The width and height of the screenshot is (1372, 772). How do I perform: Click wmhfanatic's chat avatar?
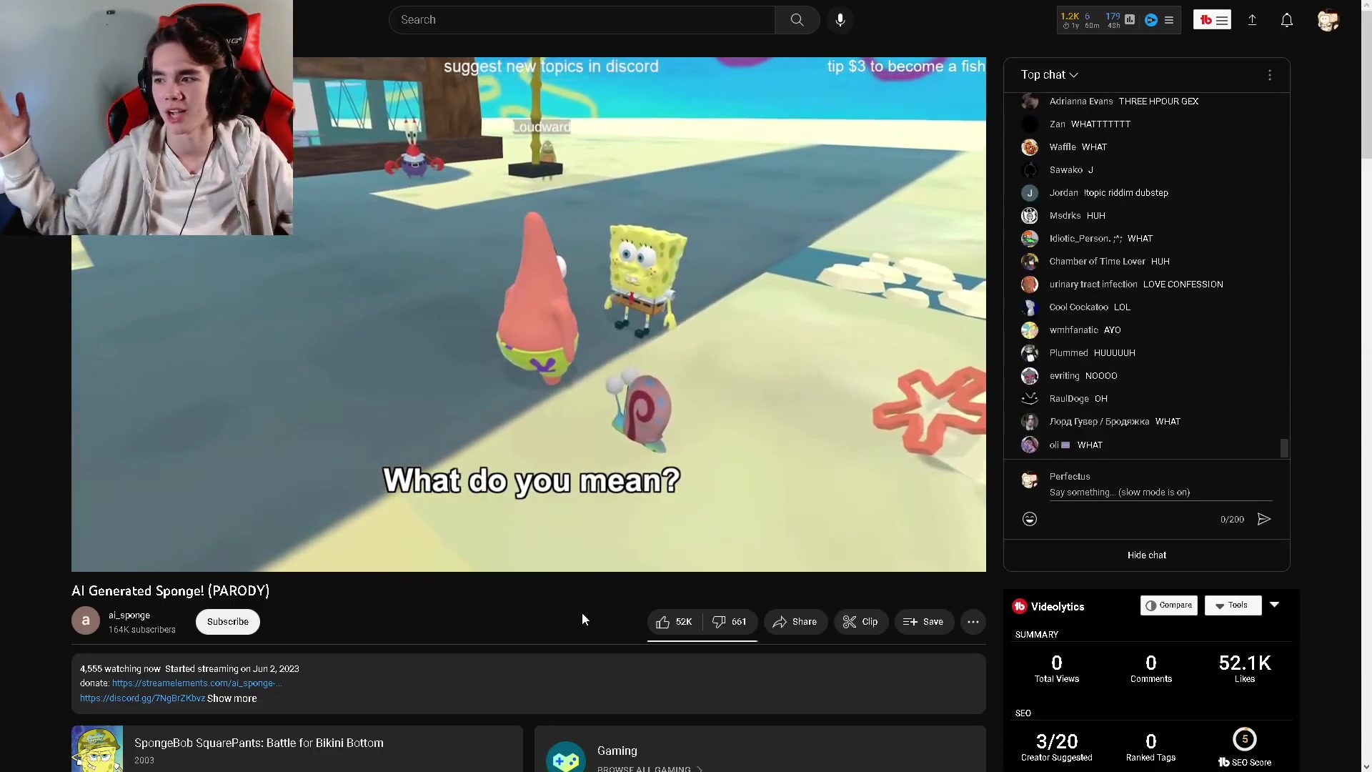1030,330
